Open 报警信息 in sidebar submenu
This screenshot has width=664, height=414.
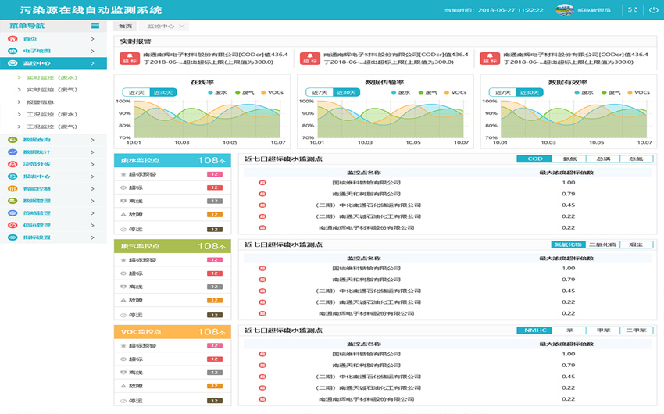pos(41,102)
